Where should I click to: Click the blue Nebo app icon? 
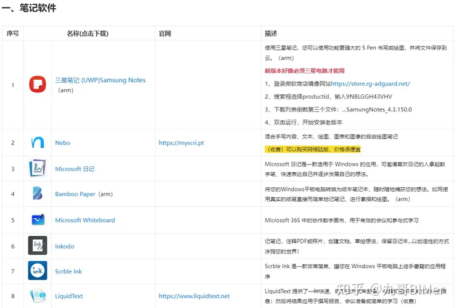coord(37,142)
